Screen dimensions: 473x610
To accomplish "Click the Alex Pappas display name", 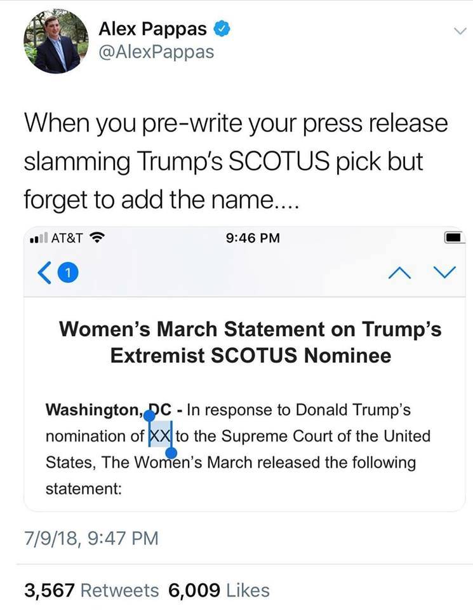I will click(x=152, y=29).
